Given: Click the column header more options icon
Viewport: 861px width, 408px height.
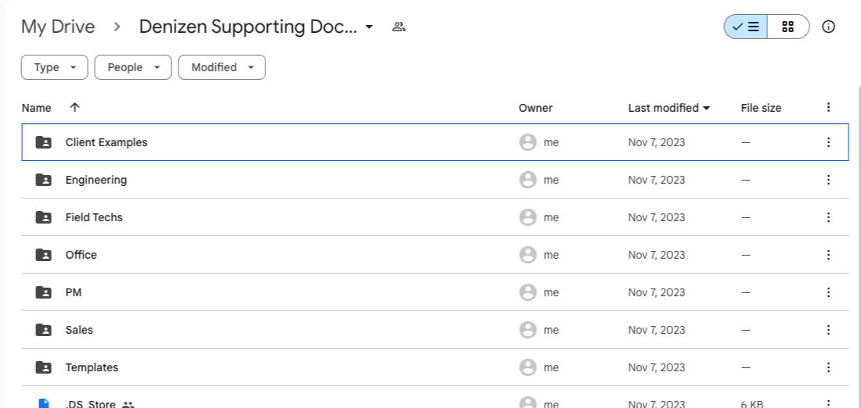Looking at the screenshot, I should tap(828, 108).
